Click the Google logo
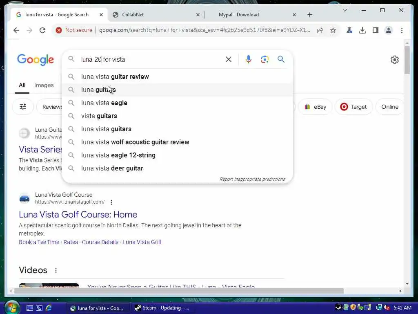The height and width of the screenshot is (314, 418). pyautogui.click(x=36, y=60)
